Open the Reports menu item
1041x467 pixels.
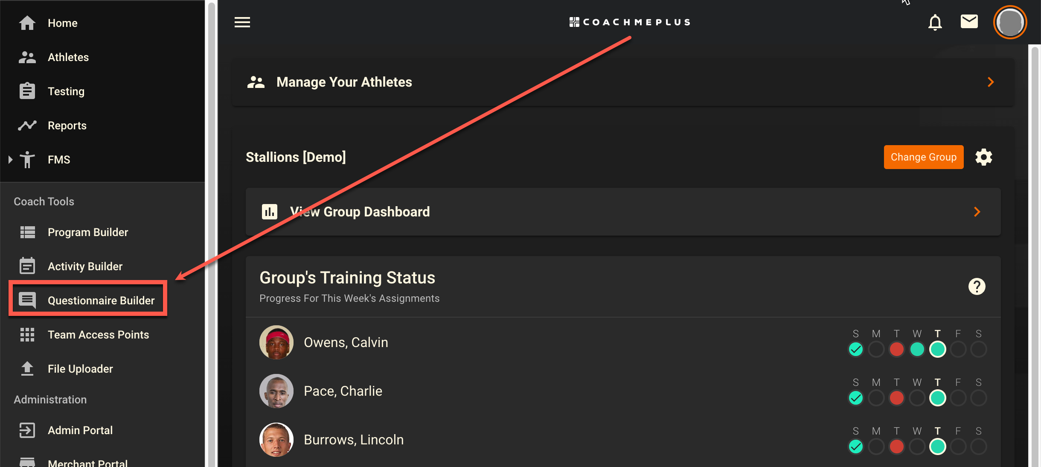tap(67, 126)
